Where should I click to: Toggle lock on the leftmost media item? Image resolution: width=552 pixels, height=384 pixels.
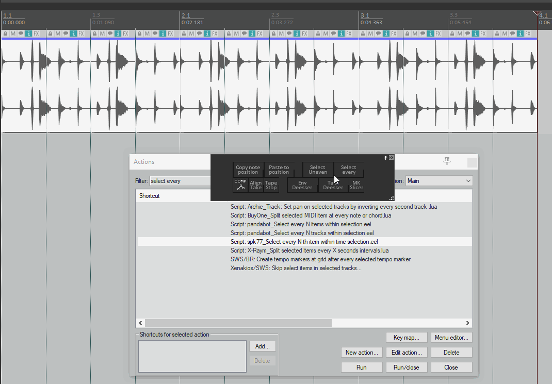coord(6,34)
